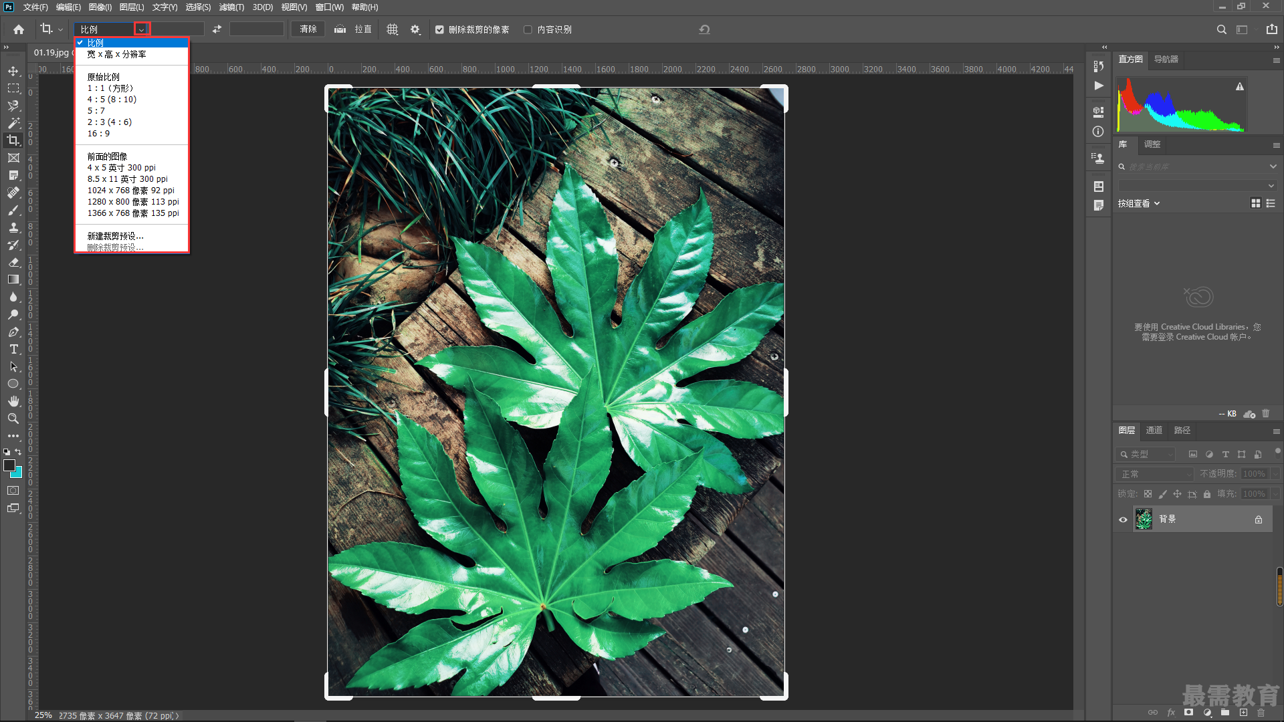The width and height of the screenshot is (1284, 722).
Task: Switch to the 导航器 tab
Action: tap(1166, 59)
